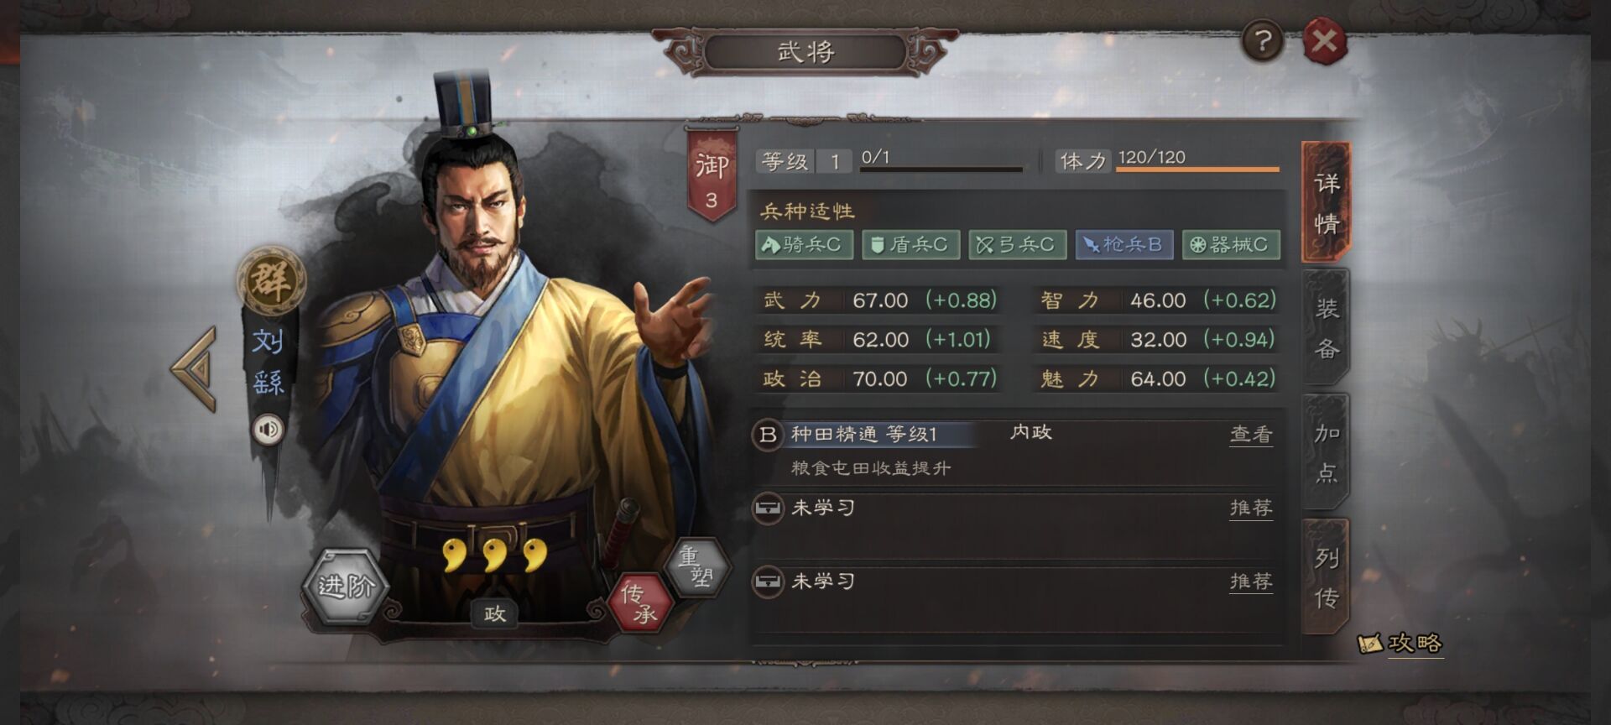Open the 列传 tab
Viewport: 1611px width, 725px height.
[1327, 577]
